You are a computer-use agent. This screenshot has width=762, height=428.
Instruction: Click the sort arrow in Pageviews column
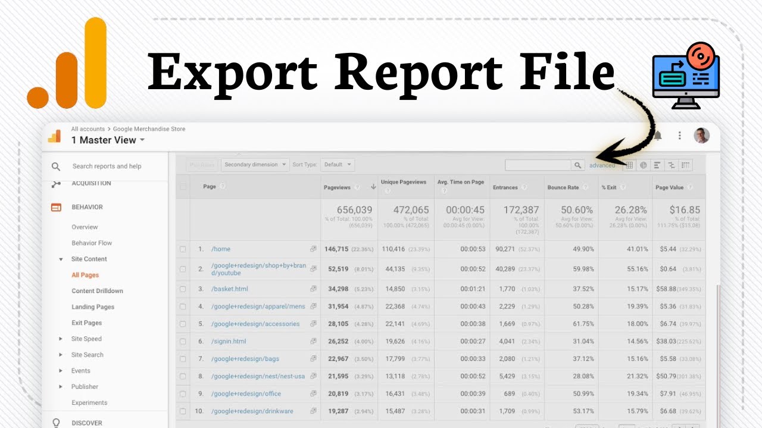373,187
